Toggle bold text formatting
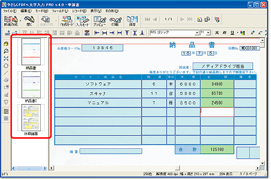Screen dimensions: 271x179 [x=217, y=33]
